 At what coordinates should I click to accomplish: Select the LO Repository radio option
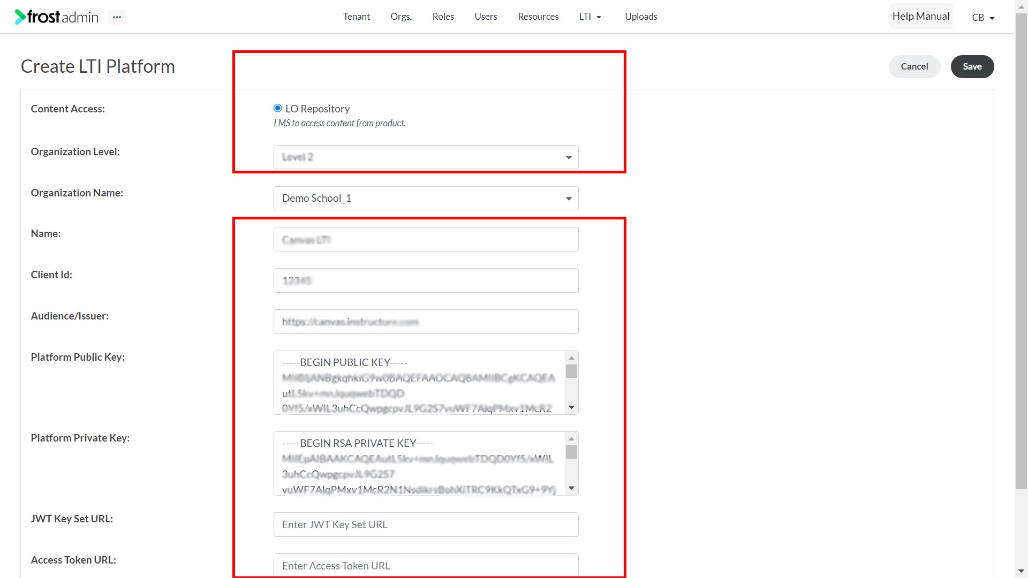[x=278, y=108]
